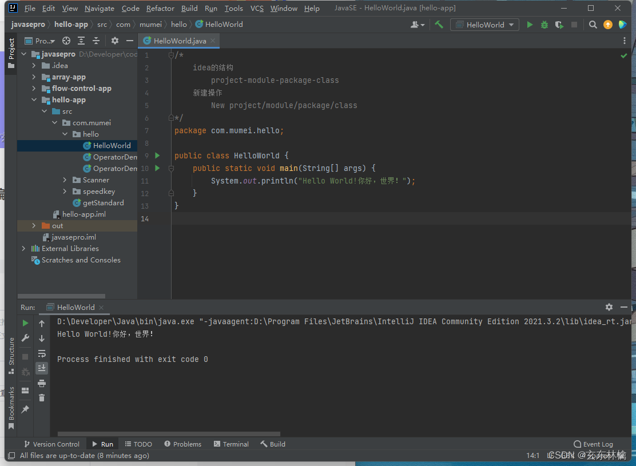Viewport: 636px width, 466px height.
Task: Open the Event Log
Action: 594,444
